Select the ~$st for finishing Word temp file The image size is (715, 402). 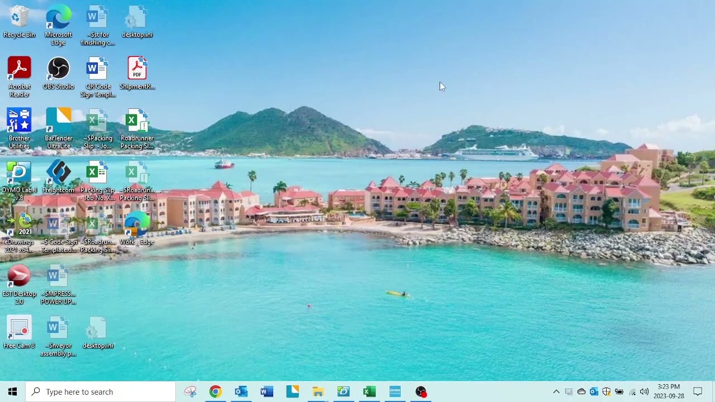pyautogui.click(x=98, y=26)
